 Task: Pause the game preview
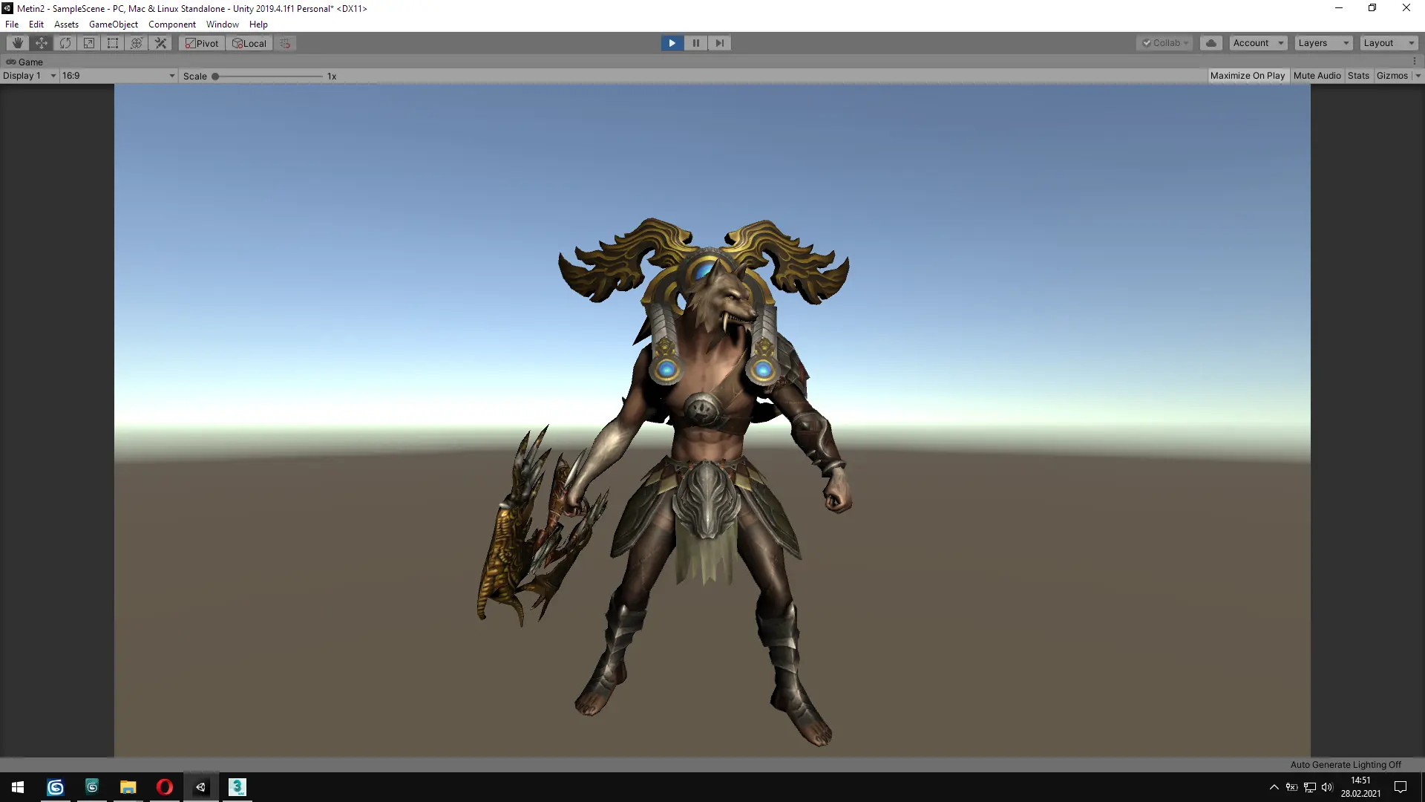(695, 43)
